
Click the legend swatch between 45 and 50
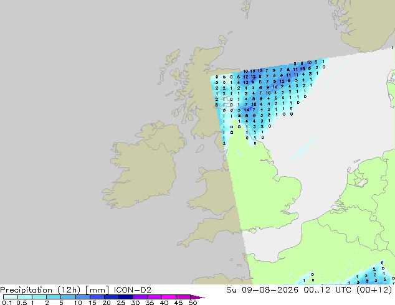183,297
